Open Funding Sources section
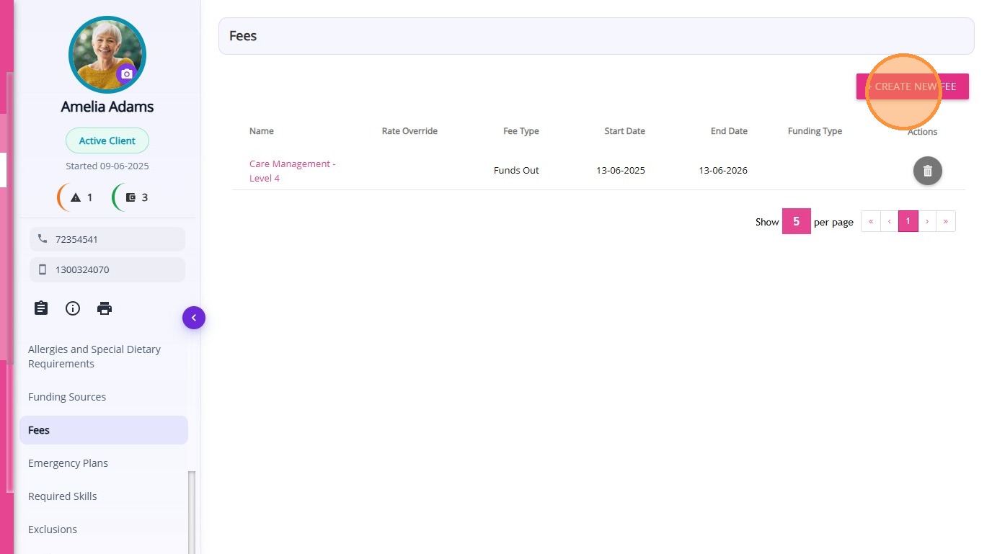 pos(67,397)
